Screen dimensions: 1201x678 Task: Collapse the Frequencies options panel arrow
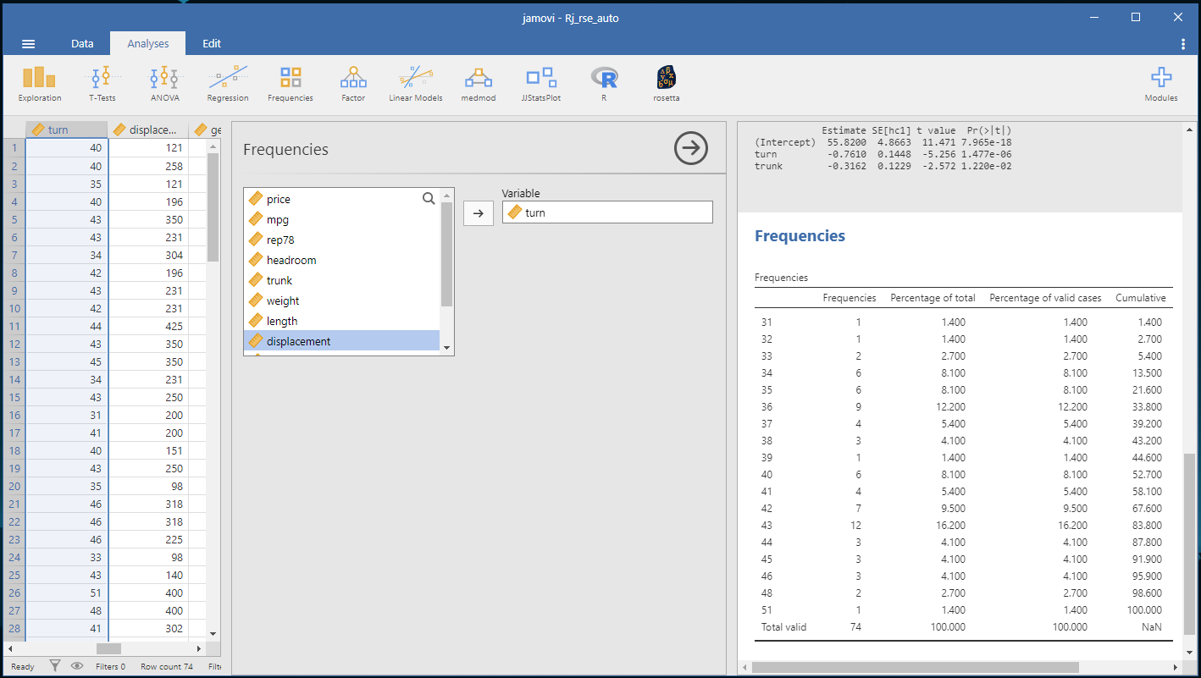click(691, 149)
